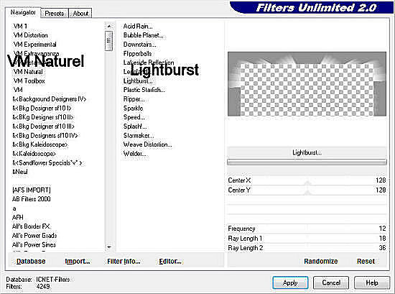The height and width of the screenshot is (294, 395).
Task: Click the Reset button
Action: (366, 261)
